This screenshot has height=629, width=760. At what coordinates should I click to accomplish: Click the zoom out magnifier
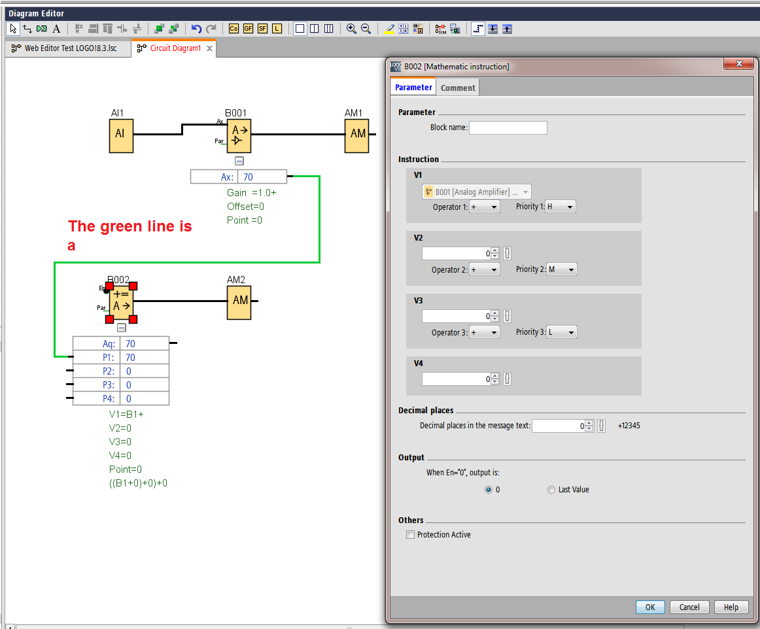click(366, 29)
